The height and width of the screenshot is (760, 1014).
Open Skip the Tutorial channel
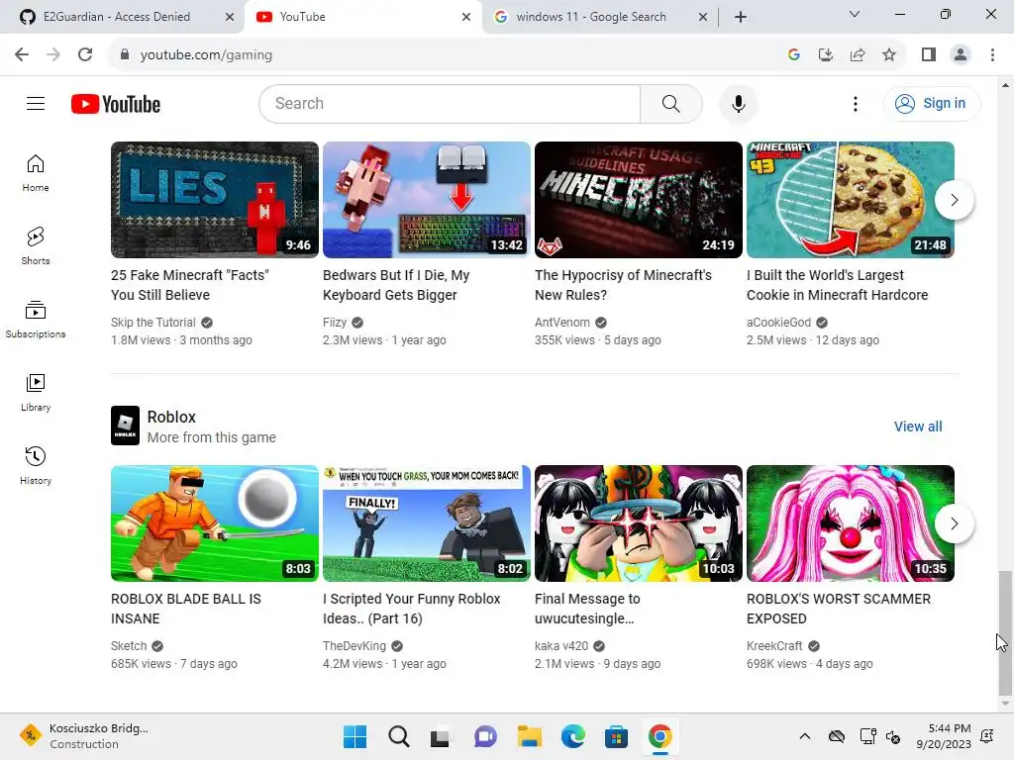pos(153,322)
